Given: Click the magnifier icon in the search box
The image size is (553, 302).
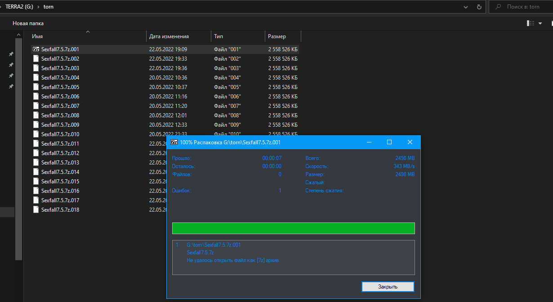Looking at the screenshot, I should 499,7.
